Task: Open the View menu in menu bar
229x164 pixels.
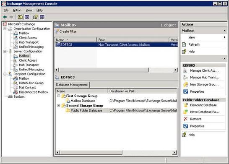Action: click(29, 10)
